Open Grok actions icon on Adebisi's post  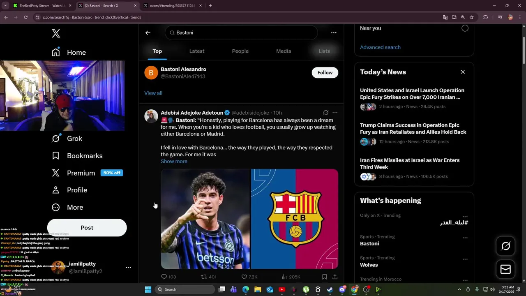click(x=326, y=113)
